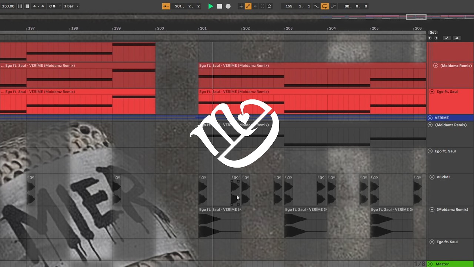Image resolution: width=474 pixels, height=267 pixels.
Task: Toggle the Punch-In switch
Action: (x=316, y=6)
